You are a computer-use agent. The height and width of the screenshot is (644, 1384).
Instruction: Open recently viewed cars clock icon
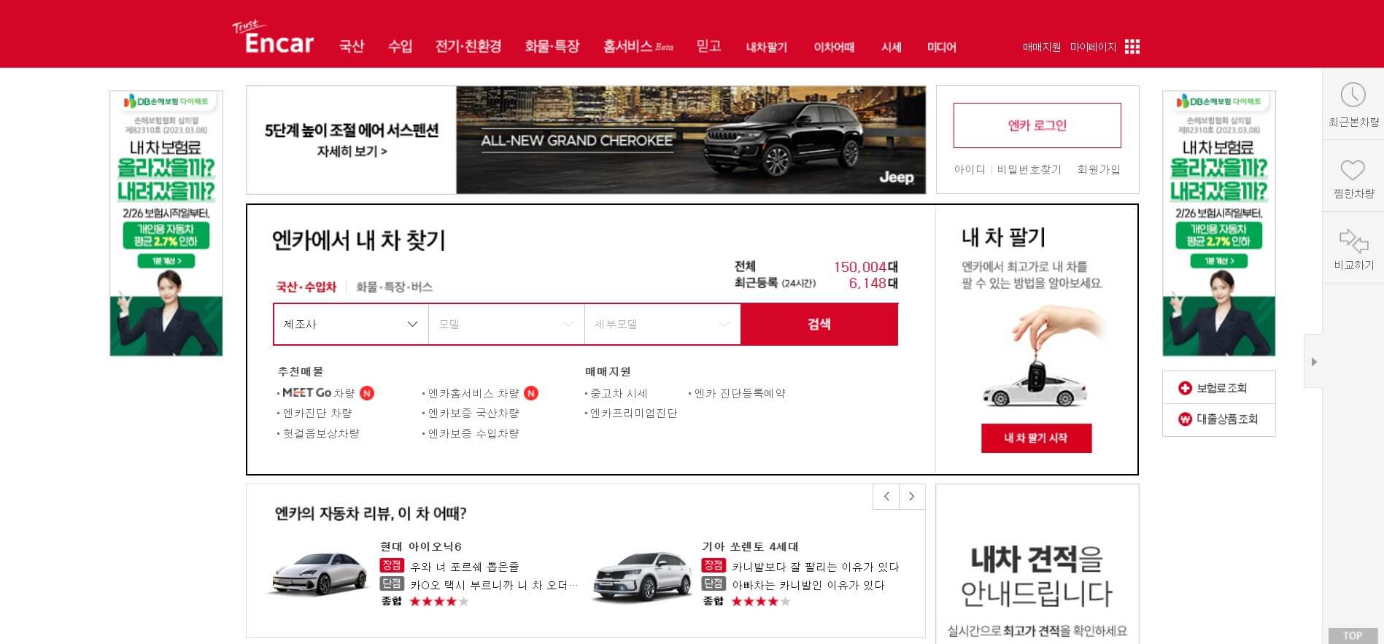click(1353, 95)
